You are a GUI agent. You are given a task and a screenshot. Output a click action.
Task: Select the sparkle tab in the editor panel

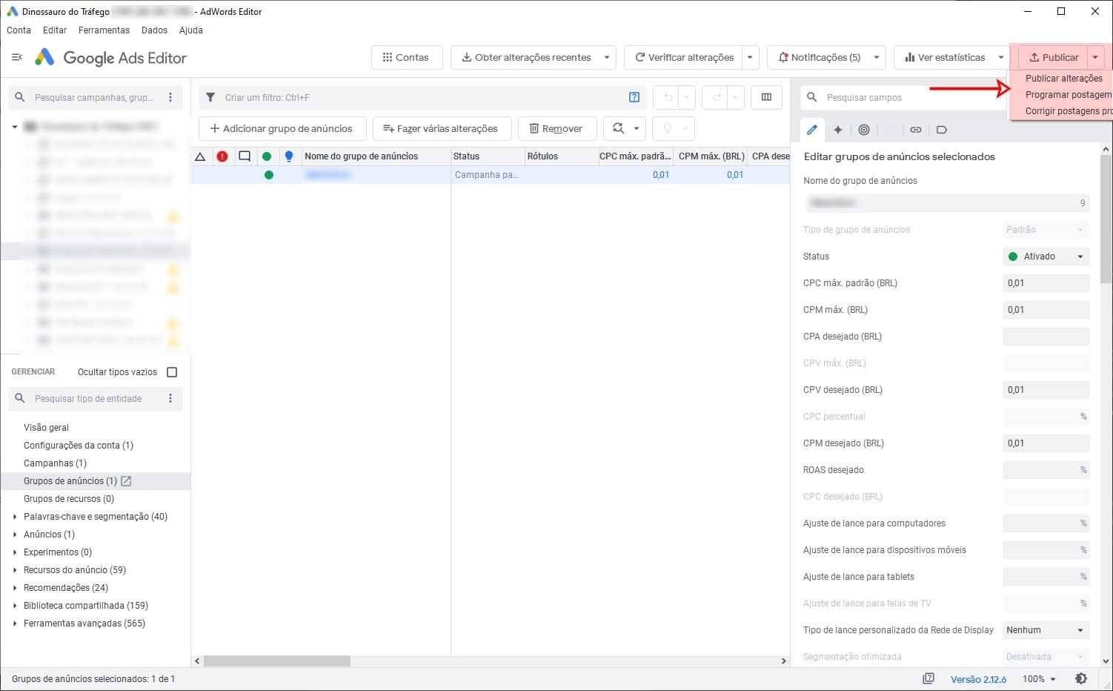838,130
